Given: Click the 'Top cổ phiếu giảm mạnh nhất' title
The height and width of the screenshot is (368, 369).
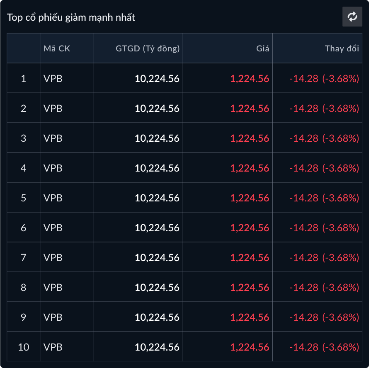Looking at the screenshot, I should pyautogui.click(x=71, y=17).
